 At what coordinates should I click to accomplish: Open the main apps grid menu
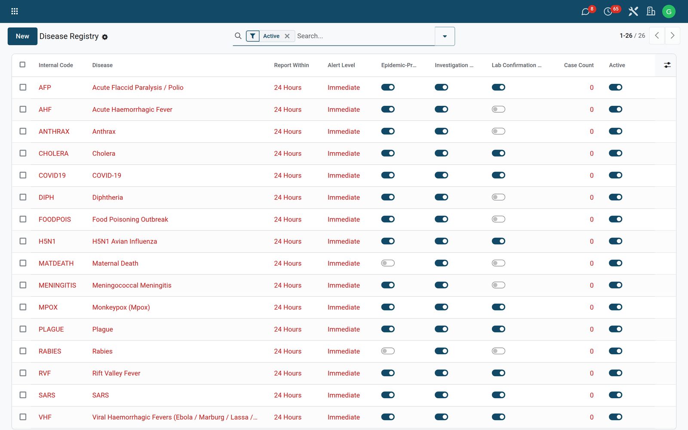coord(14,11)
